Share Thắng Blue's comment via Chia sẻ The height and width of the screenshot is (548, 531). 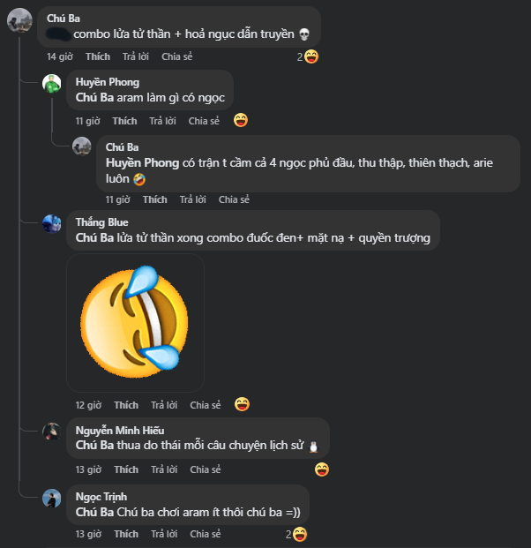[x=206, y=405]
